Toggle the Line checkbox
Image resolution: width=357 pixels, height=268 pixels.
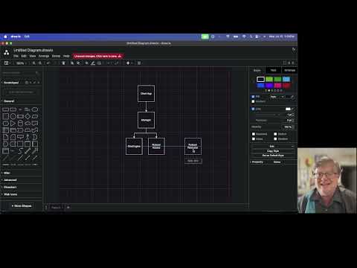click(x=253, y=109)
